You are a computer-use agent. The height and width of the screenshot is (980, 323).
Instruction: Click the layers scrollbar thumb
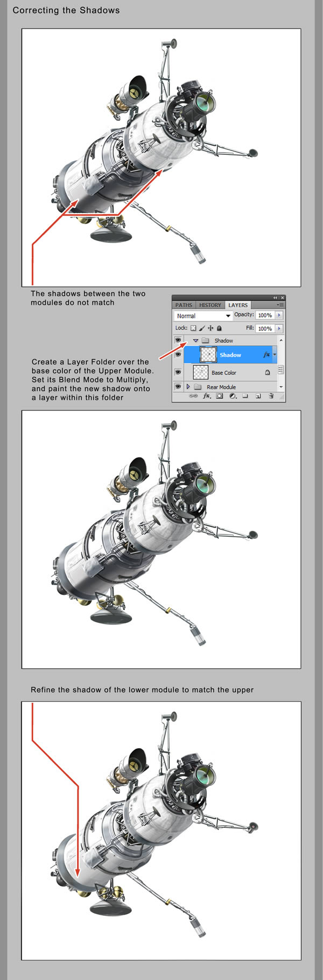point(281,370)
